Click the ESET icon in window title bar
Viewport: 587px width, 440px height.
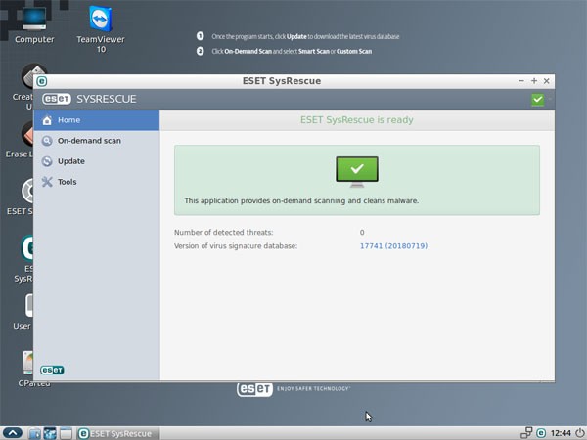coord(42,81)
